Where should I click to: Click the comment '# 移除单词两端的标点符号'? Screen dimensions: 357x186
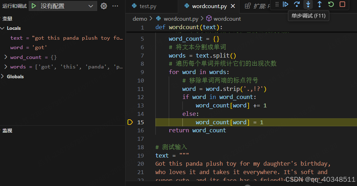[x=220, y=80]
